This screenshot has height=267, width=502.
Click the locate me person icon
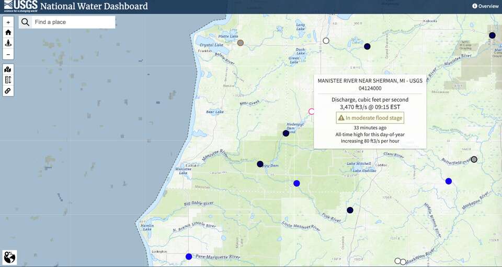[8, 43]
